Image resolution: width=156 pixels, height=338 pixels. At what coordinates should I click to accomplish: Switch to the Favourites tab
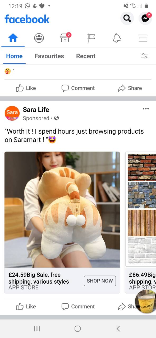point(49,56)
